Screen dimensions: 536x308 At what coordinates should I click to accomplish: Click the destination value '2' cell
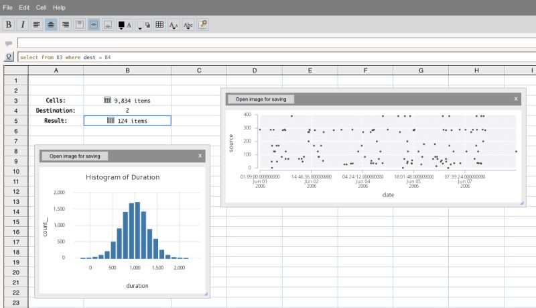[127, 111]
